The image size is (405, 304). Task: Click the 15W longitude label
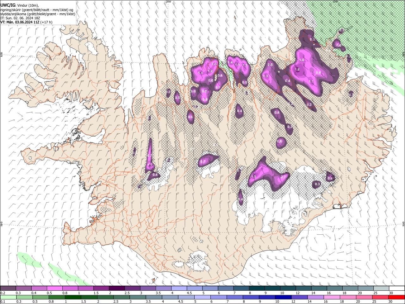(335, 2)
